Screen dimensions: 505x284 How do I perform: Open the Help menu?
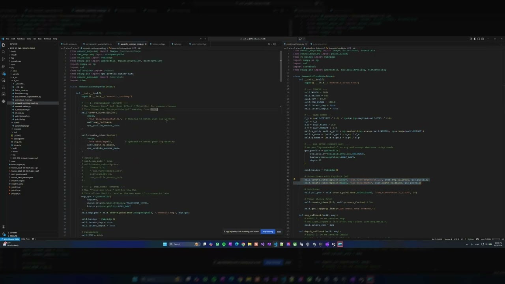tap(55, 39)
